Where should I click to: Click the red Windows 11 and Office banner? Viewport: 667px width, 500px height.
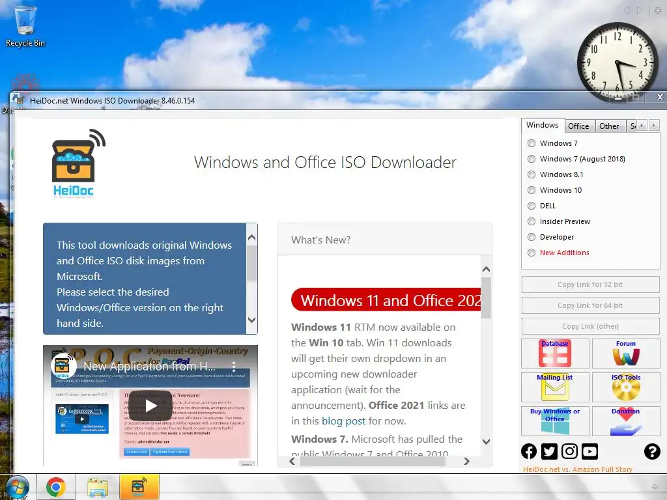pos(386,300)
